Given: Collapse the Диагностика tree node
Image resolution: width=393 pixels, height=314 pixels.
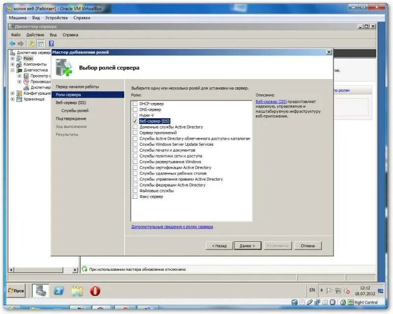Looking at the screenshot, I should coord(13,70).
